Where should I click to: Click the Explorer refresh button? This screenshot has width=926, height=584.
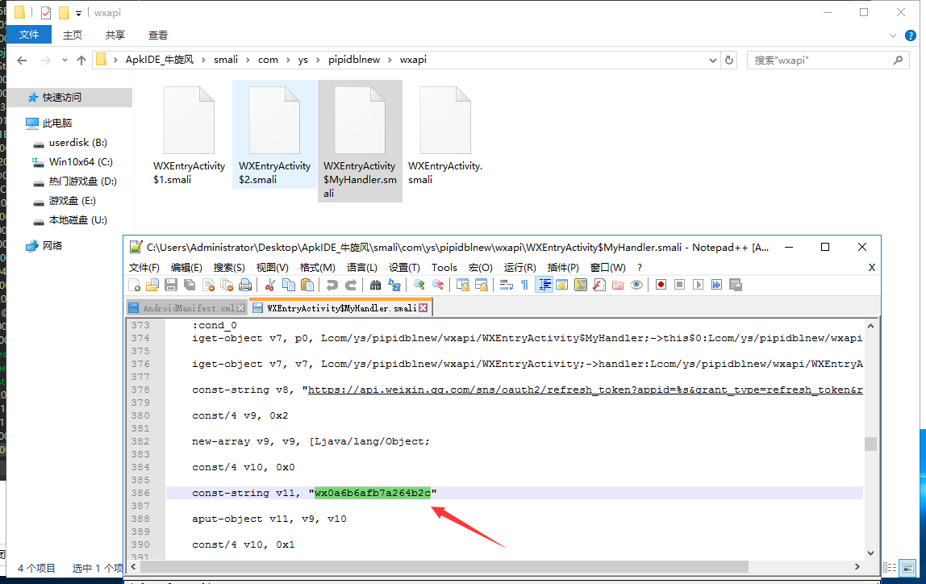[x=729, y=60]
